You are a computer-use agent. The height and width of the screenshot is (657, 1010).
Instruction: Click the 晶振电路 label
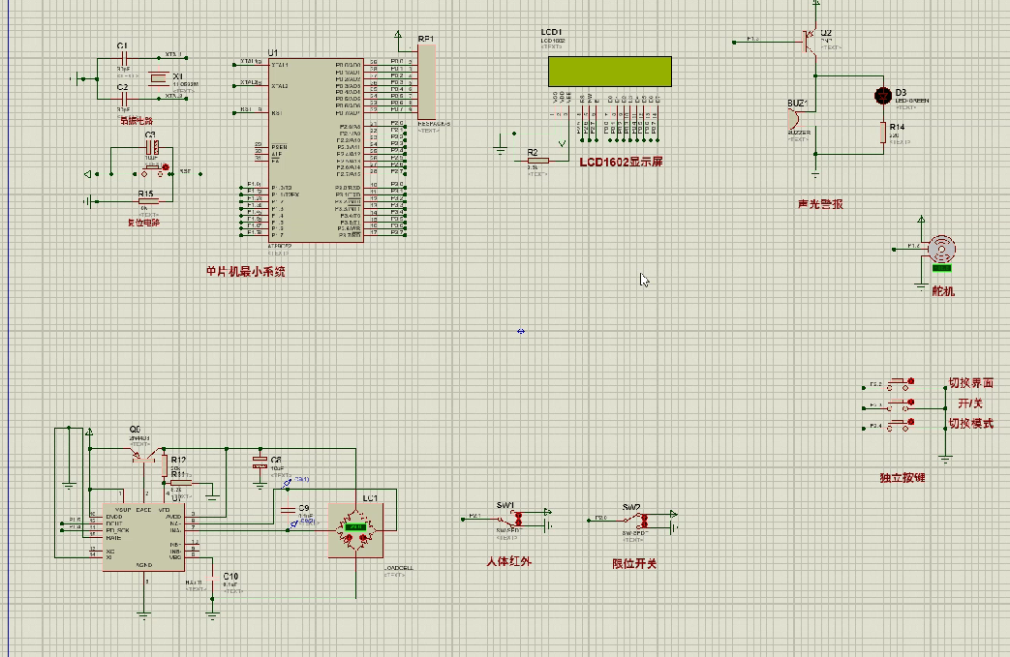pos(137,120)
